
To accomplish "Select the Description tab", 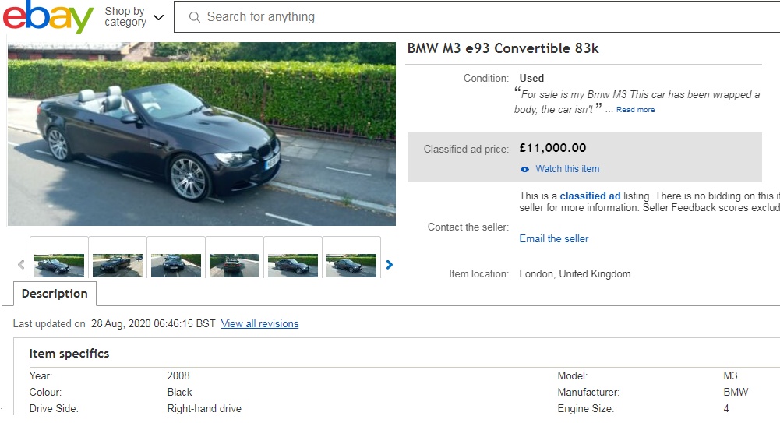I will [55, 294].
